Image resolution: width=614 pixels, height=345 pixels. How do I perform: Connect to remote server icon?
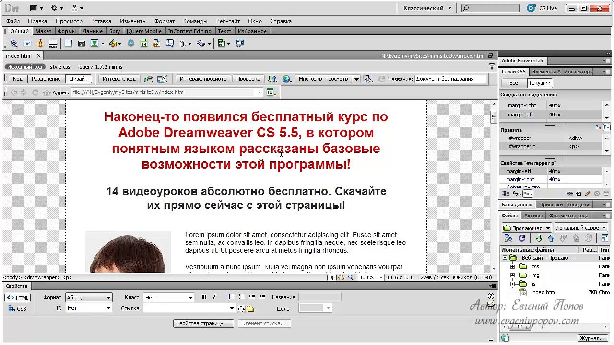click(509, 238)
